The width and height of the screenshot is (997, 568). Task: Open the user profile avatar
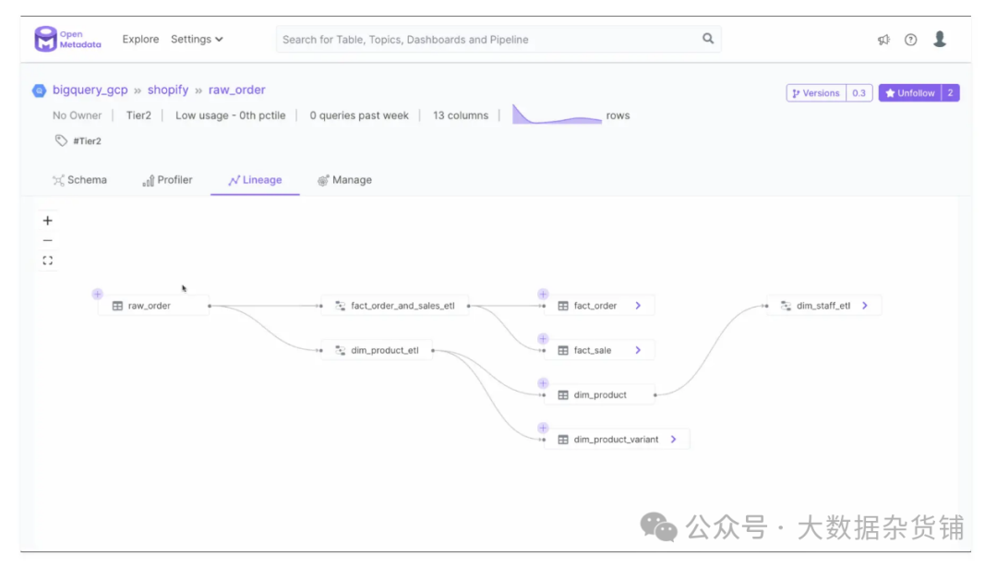940,39
